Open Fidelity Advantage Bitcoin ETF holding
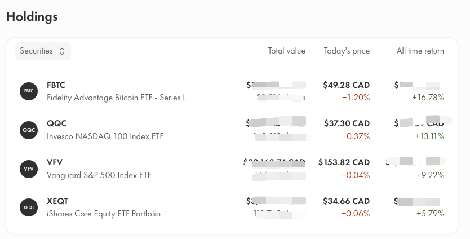Screen dimensions: 470x239 (x=116, y=98)
